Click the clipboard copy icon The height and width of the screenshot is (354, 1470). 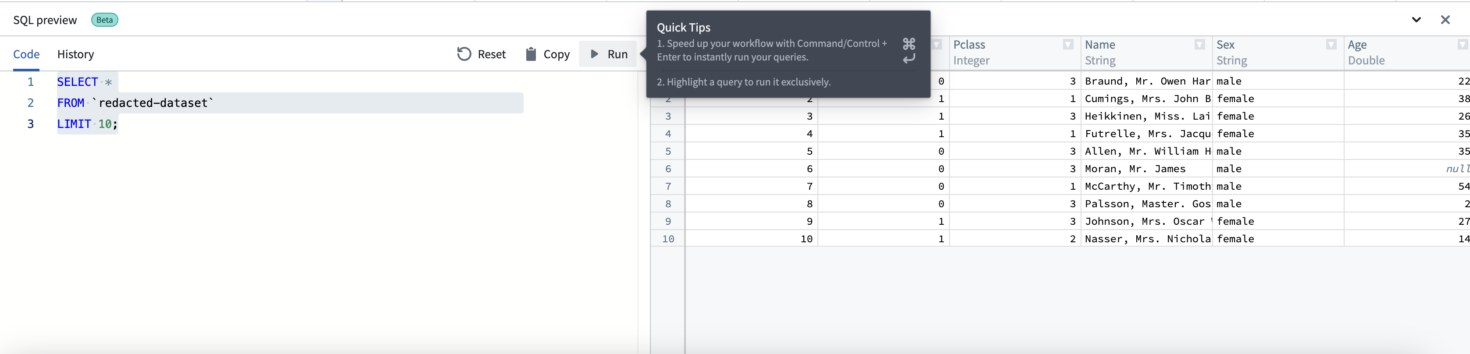(531, 54)
